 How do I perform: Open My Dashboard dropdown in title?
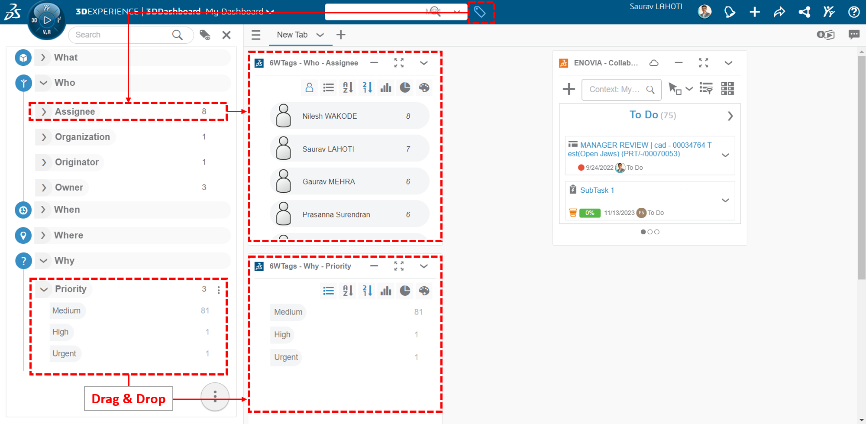[271, 12]
